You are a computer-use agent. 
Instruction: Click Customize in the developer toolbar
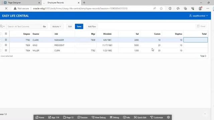point(156,117)
